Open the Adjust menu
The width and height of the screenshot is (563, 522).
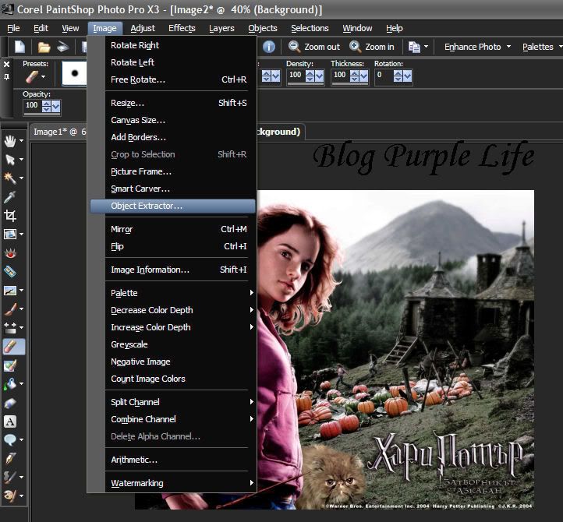coord(143,28)
